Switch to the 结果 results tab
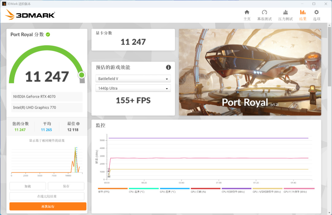The height and width of the screenshot is (215, 332). pos(303,15)
